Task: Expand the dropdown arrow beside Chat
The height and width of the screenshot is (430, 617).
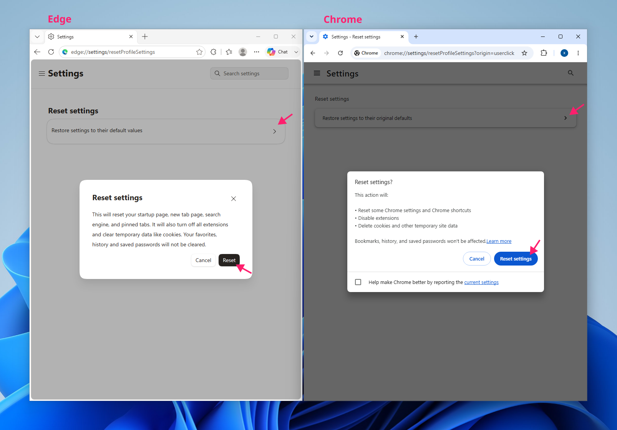Action: 296,52
